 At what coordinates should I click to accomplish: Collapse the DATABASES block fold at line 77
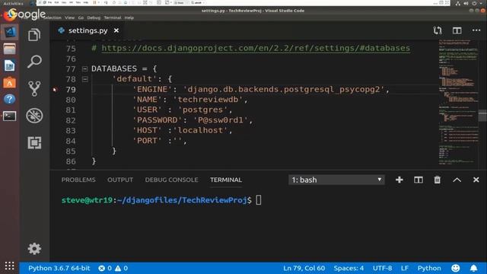coord(84,68)
